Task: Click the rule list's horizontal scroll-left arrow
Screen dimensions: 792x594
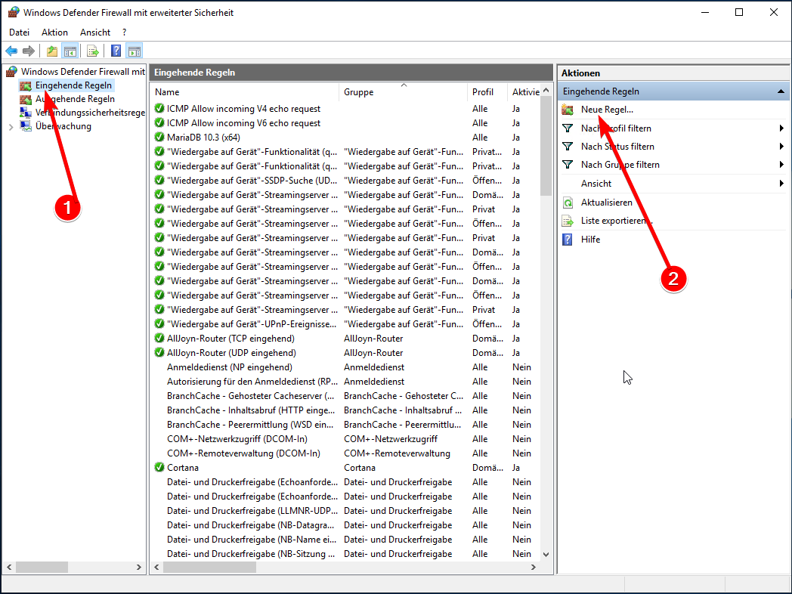Action: tap(156, 568)
